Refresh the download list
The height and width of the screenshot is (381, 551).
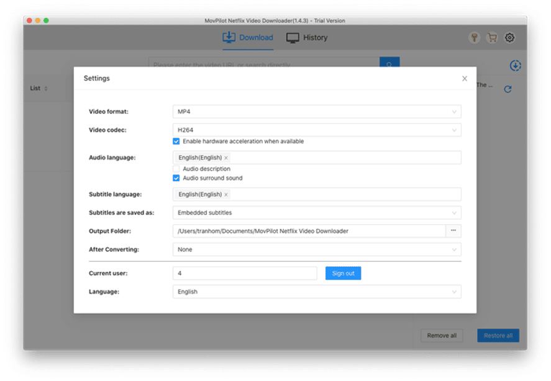click(x=508, y=89)
